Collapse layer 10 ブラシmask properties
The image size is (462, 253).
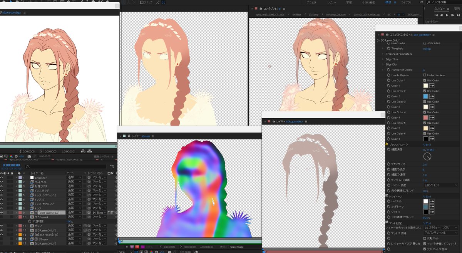17,217
